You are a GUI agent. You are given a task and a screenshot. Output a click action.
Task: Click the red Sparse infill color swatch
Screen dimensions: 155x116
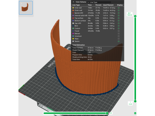pyautogui.click(x=73, y=13)
